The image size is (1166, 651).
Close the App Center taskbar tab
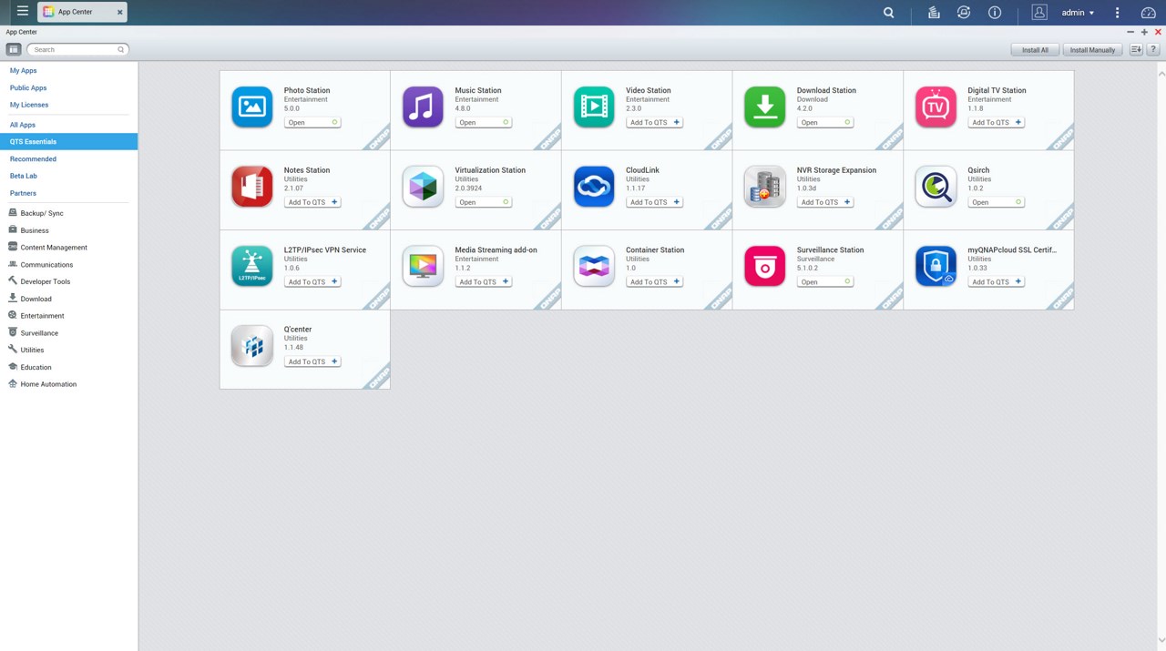pos(119,13)
